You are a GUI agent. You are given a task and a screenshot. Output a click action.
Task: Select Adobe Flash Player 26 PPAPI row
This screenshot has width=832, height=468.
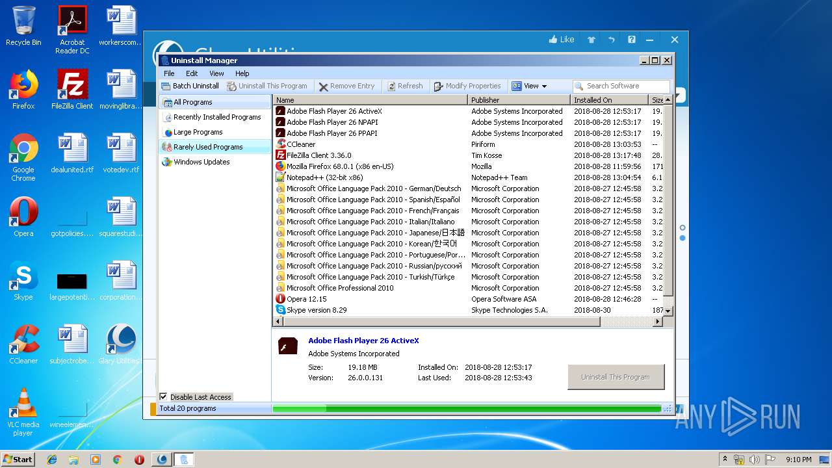pyautogui.click(x=468, y=133)
